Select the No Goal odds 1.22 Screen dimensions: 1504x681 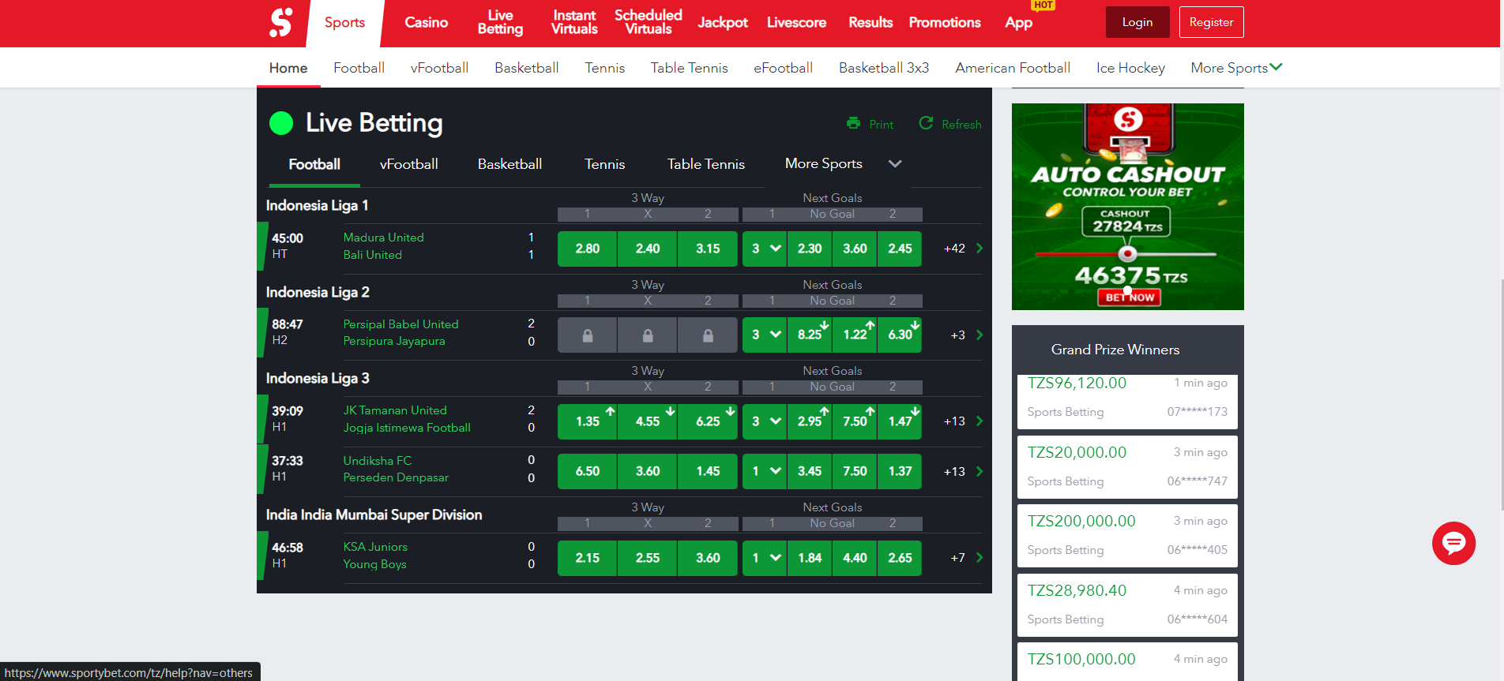point(855,335)
